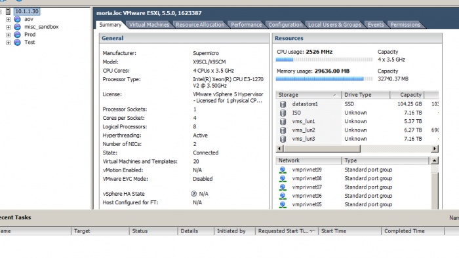Sort tasks by Requested Start Time header

pos(287,231)
